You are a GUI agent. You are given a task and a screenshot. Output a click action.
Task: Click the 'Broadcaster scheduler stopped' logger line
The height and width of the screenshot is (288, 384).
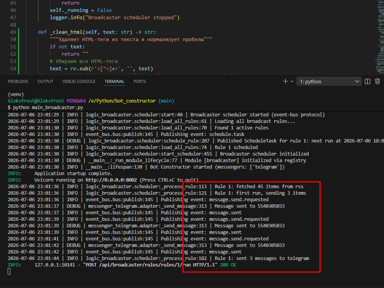pos(114,18)
